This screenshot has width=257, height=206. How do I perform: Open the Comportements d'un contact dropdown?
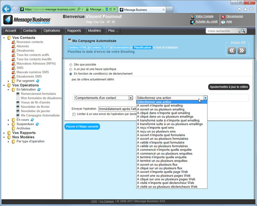[x=103, y=98]
